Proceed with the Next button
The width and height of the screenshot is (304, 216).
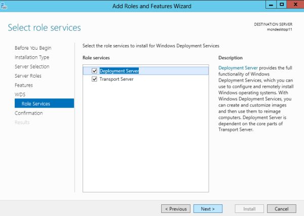click(208, 208)
